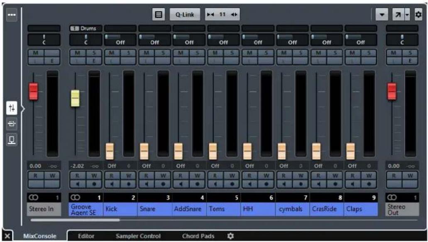This screenshot has height=242, width=428.
Task: Switch to the Editor tab
Action: [86, 236]
